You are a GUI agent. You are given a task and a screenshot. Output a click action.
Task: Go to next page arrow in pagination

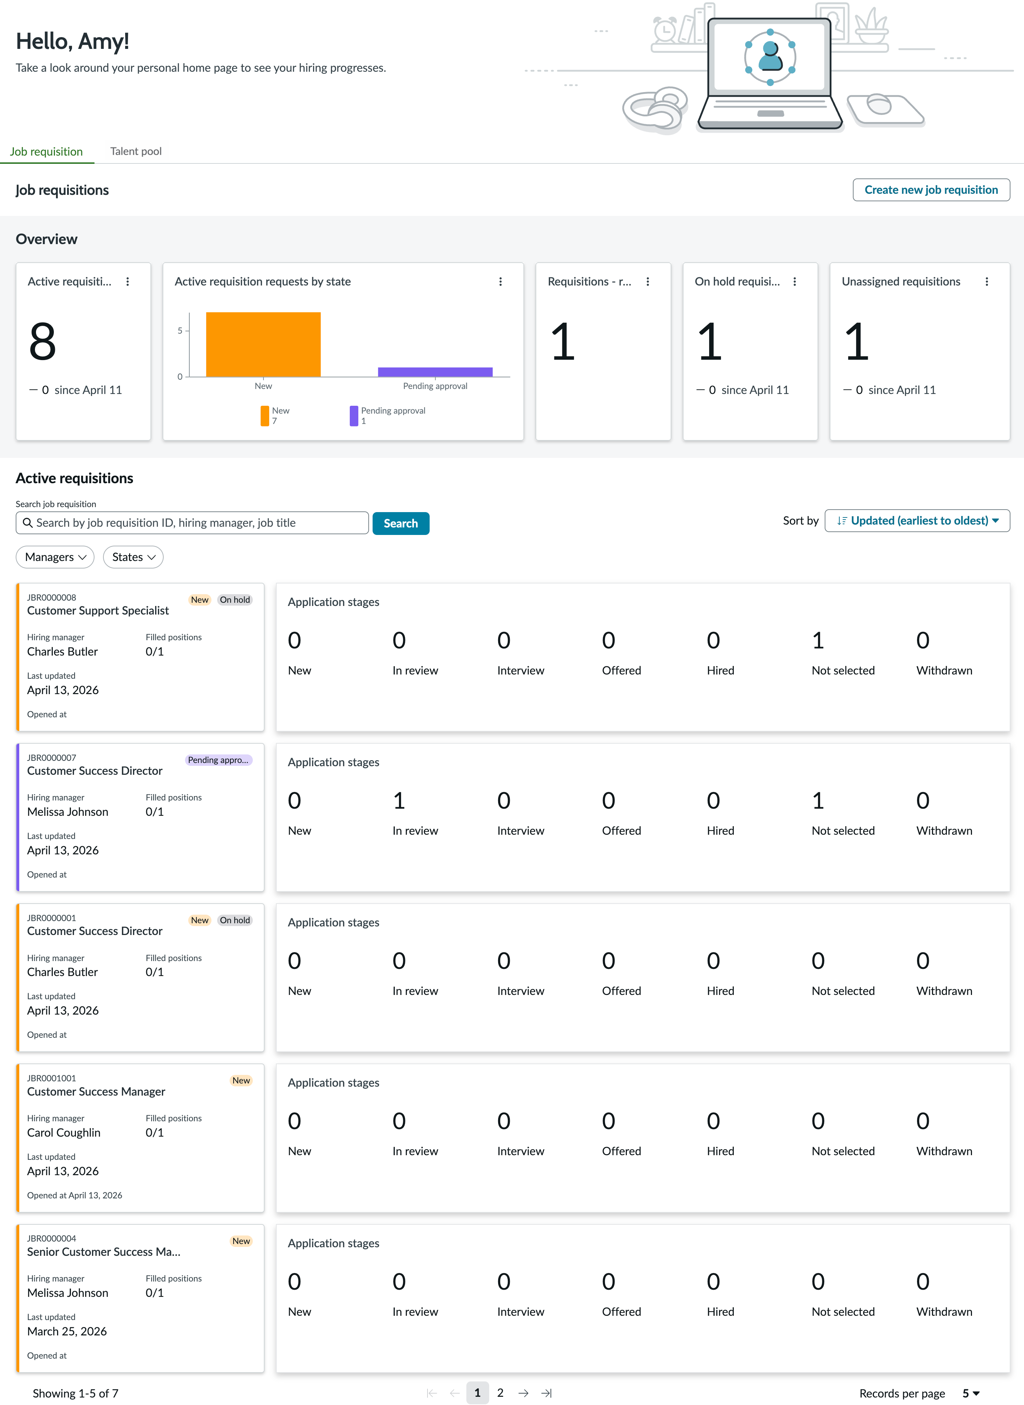523,1393
